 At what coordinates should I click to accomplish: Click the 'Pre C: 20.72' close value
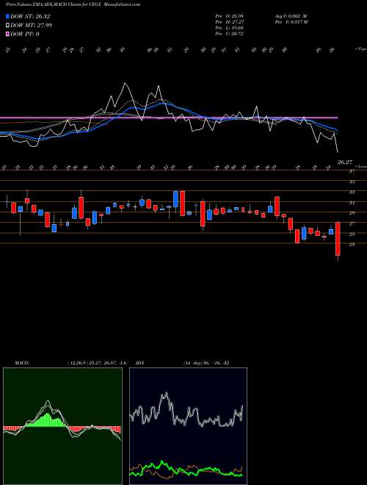click(x=230, y=34)
